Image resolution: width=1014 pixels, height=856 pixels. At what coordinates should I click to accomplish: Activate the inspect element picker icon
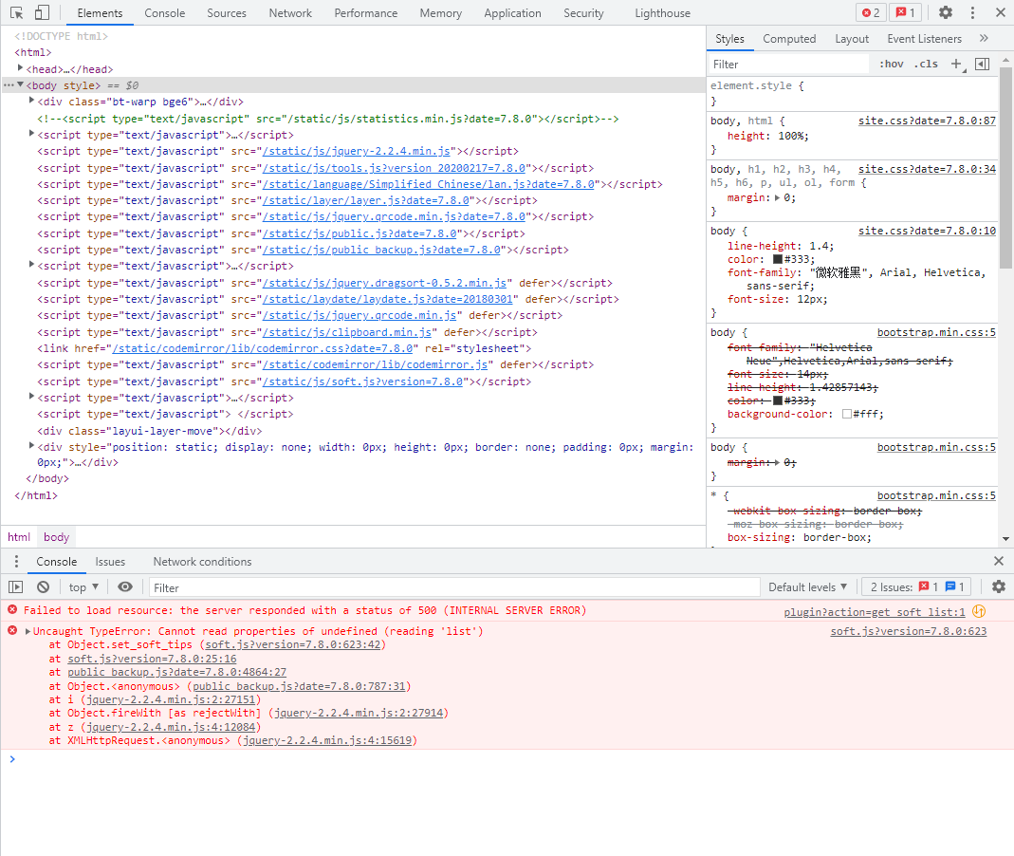17,12
